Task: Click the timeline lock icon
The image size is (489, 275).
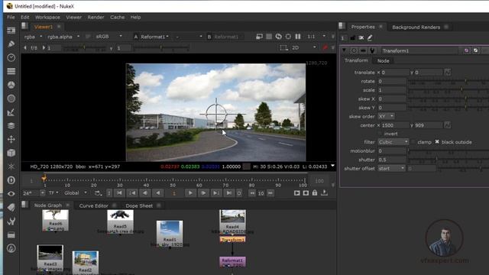Action: click(x=315, y=193)
